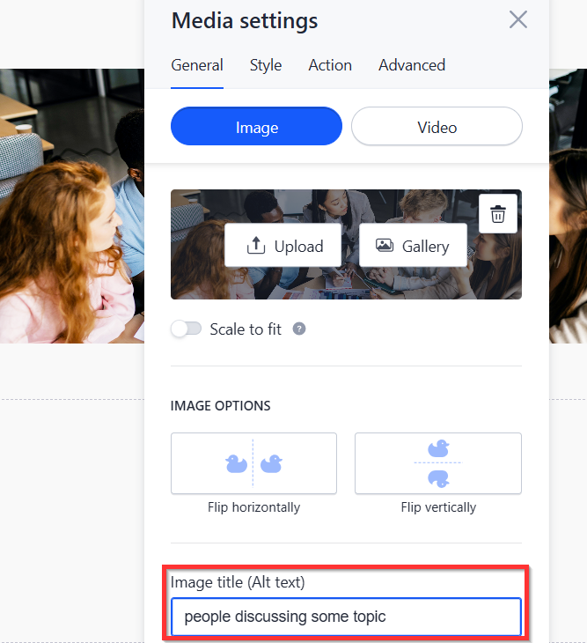
Task: Flip image horizontally using duck icon
Action: [x=253, y=463]
